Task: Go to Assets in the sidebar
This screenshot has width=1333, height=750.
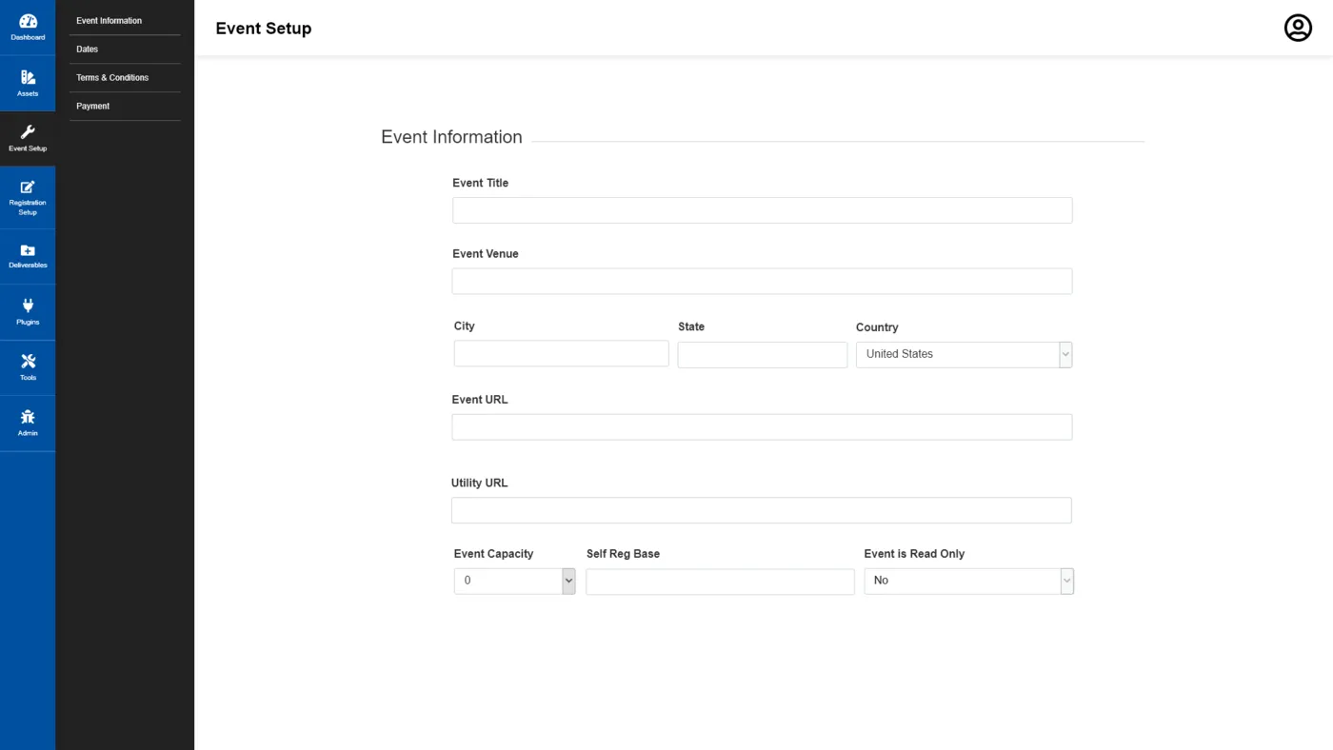Action: tap(28, 84)
